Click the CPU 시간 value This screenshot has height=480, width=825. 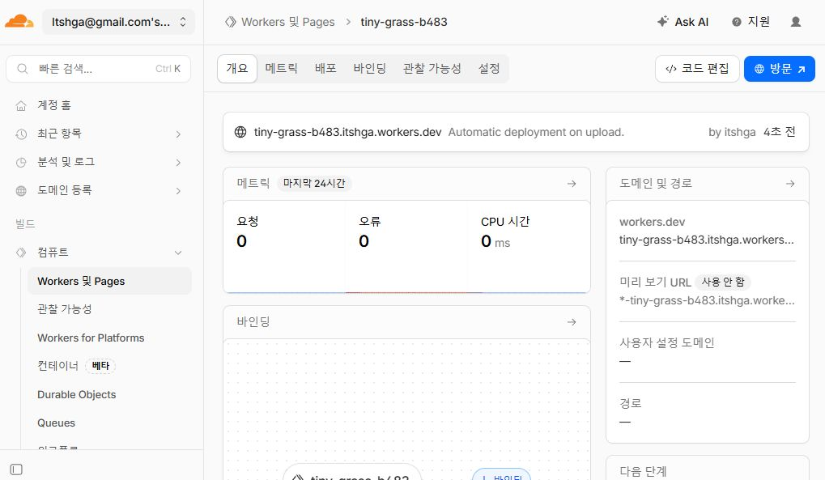pyautogui.click(x=495, y=241)
